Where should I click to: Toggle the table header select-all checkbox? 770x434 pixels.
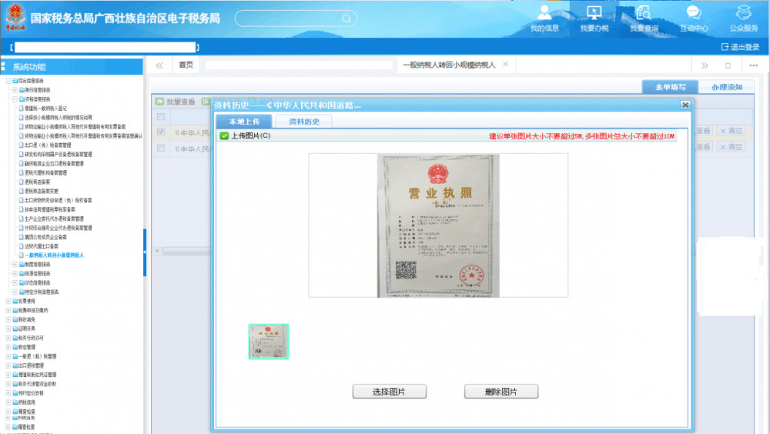[x=161, y=117]
